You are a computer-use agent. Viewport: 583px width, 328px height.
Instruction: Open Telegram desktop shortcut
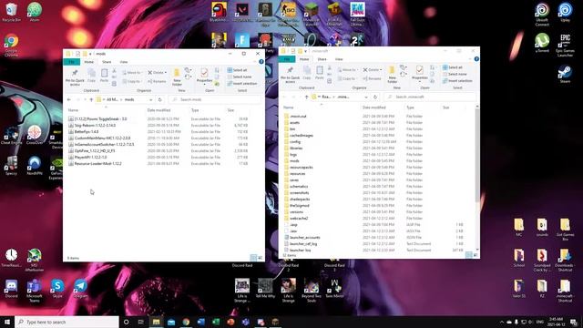[x=81, y=289]
